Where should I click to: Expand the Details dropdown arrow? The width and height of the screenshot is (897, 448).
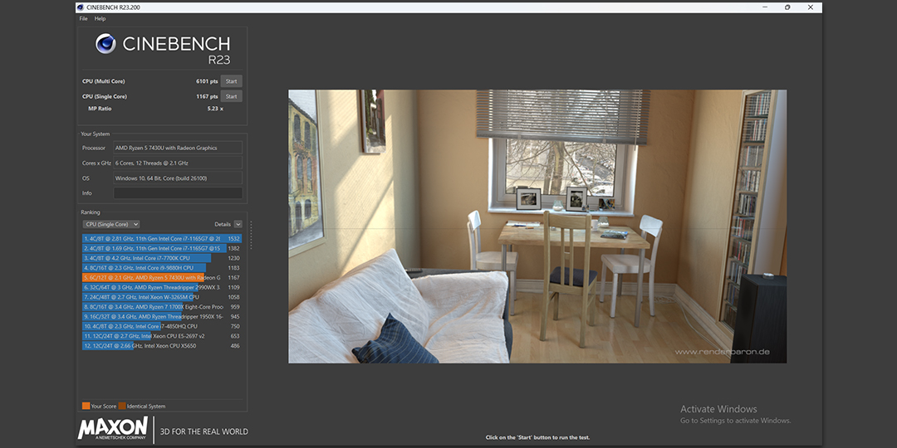[238, 224]
